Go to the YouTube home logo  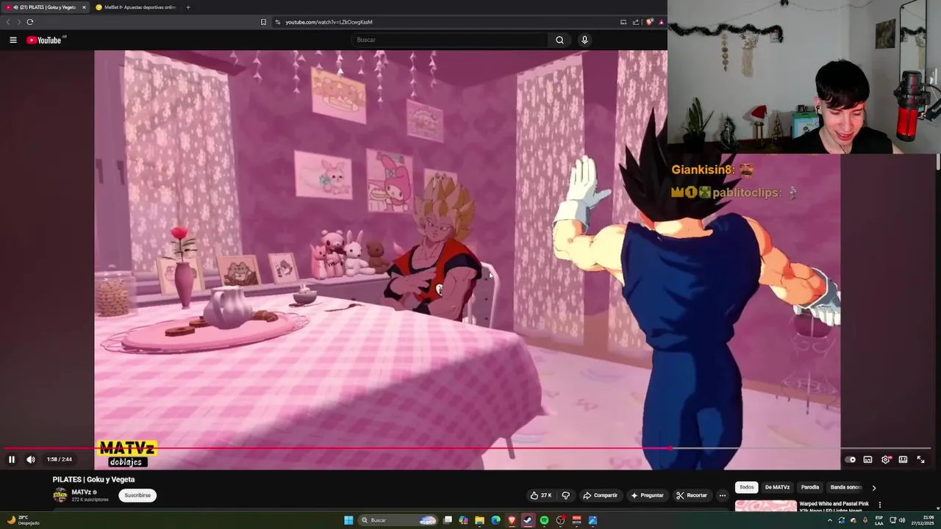click(46, 40)
